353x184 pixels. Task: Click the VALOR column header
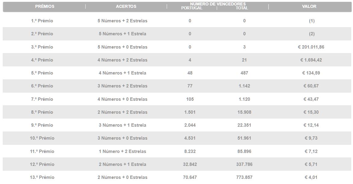click(x=309, y=6)
